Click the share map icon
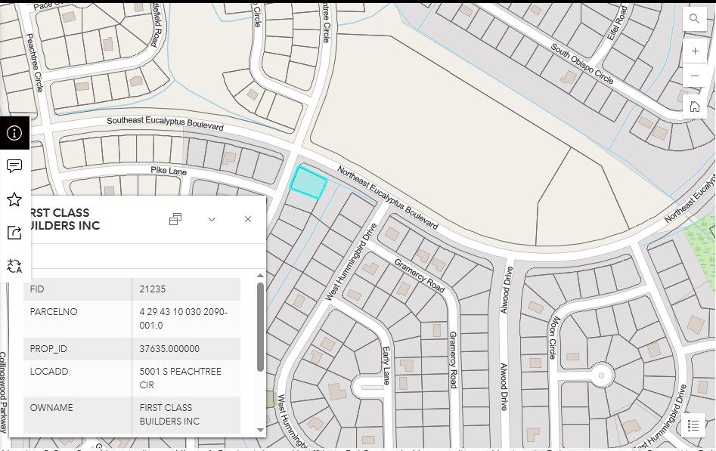 [14, 233]
